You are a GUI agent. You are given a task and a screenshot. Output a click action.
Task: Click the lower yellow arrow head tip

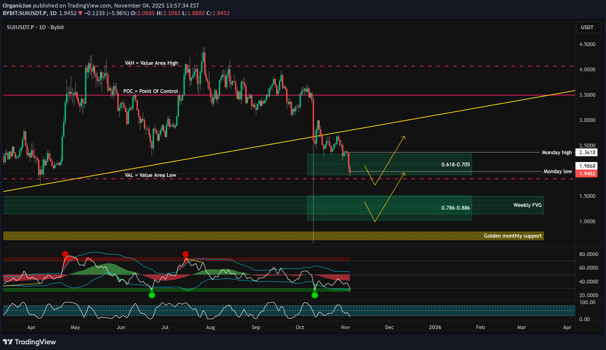coord(404,173)
